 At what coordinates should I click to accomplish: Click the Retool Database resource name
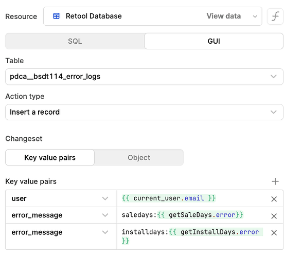pyautogui.click(x=94, y=16)
